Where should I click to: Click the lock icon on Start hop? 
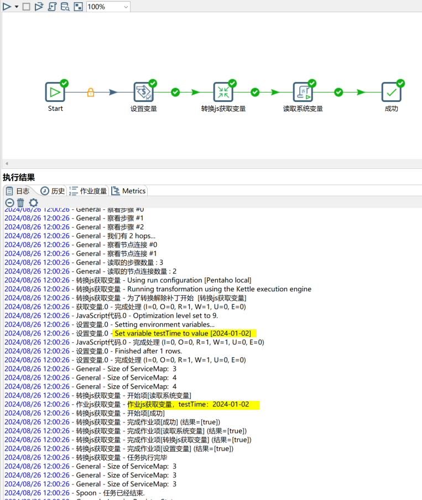[x=91, y=92]
